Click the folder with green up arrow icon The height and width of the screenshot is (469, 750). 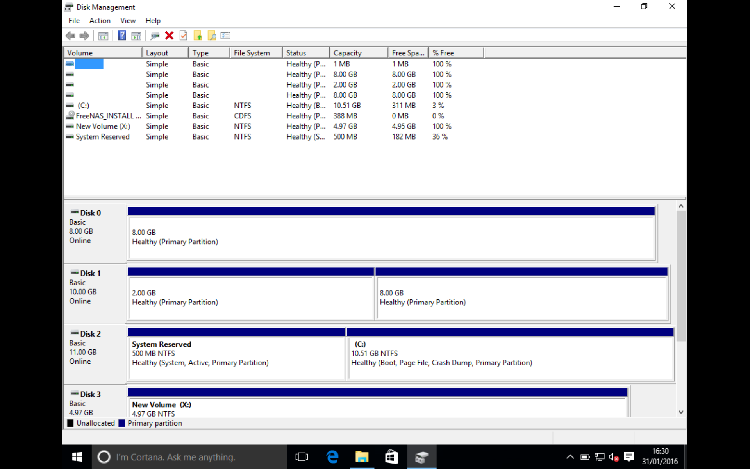pos(198,36)
